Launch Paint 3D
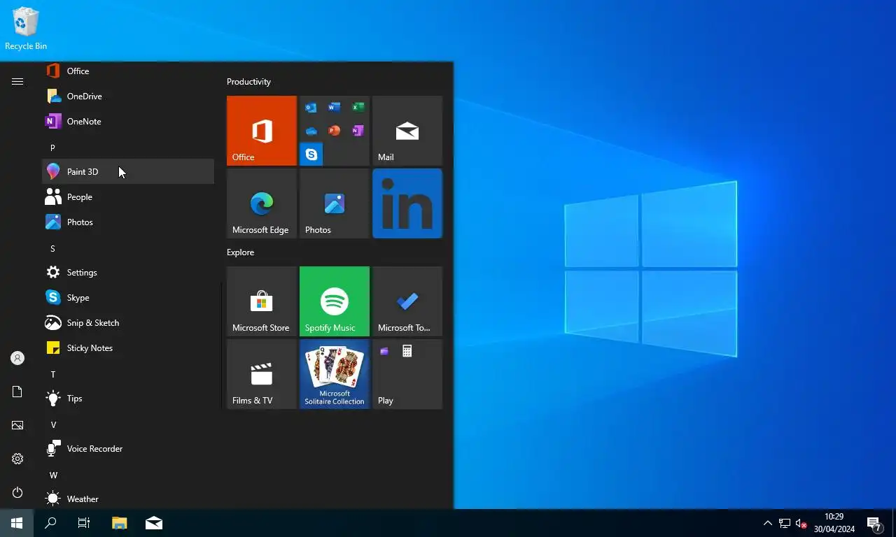 (128, 172)
